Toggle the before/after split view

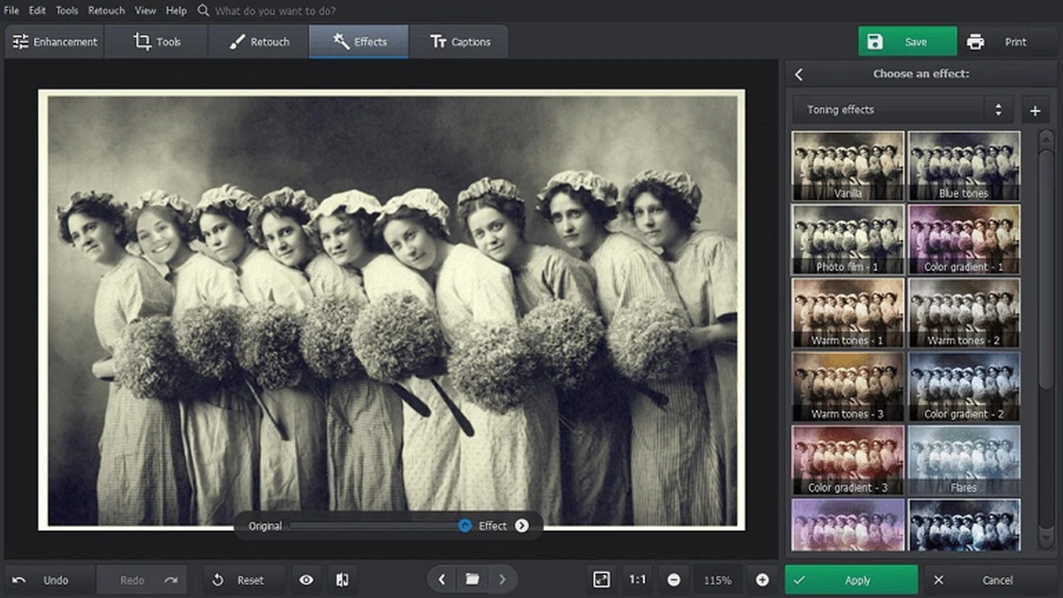[342, 579]
